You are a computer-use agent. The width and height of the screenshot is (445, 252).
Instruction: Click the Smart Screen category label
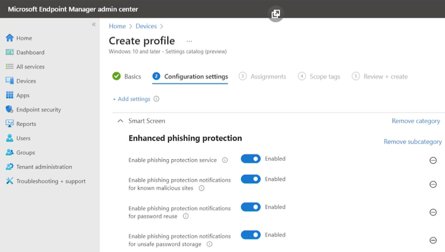point(147,121)
